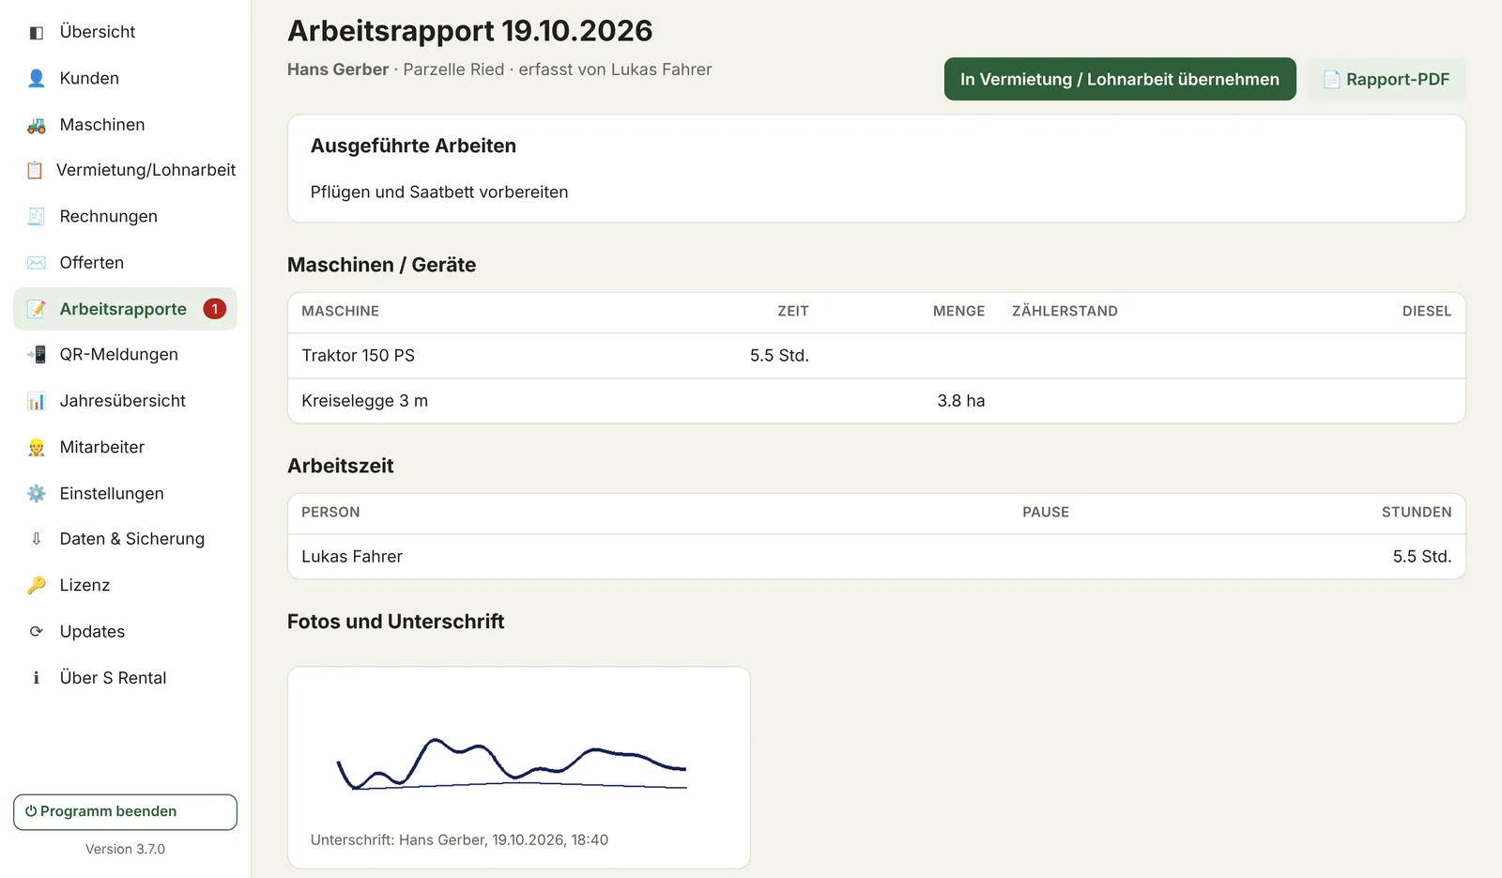Click the Kunden person icon
Screen dimensions: 1502x878
(x=37, y=79)
